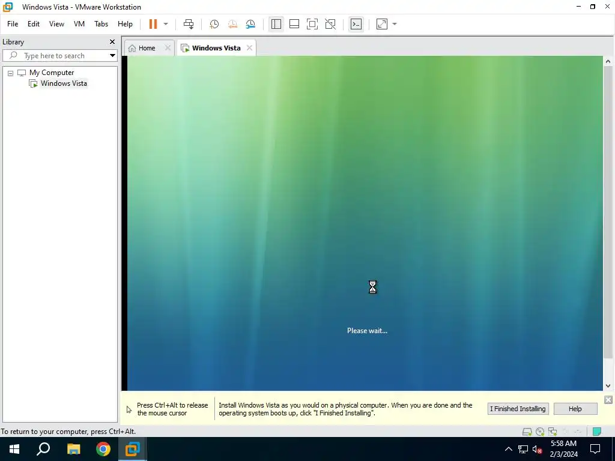
Task: Revert the VM to its previous snapshot
Action: (x=232, y=24)
